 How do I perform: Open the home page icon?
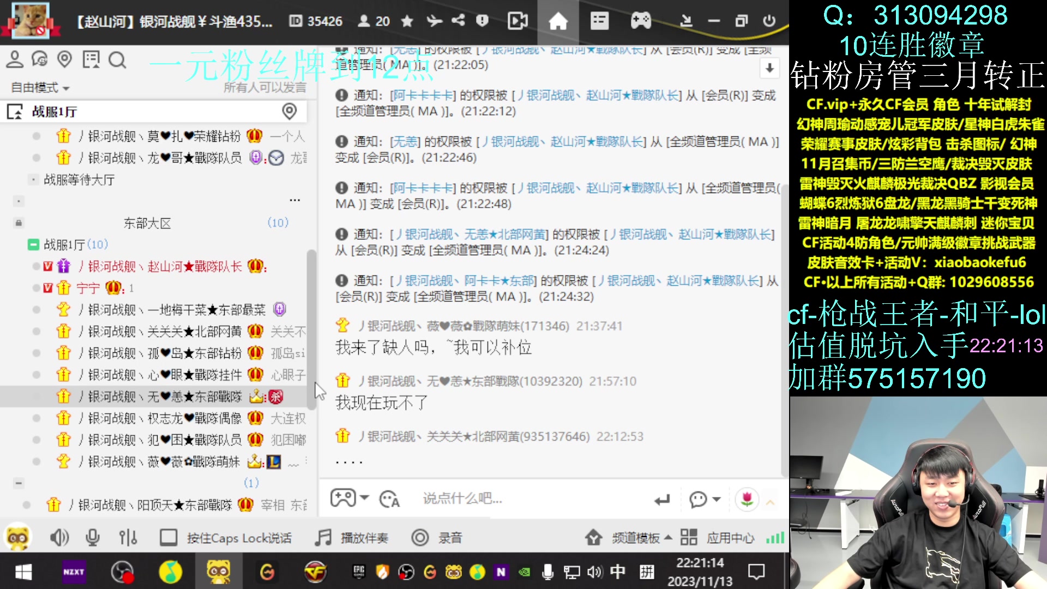click(x=558, y=21)
